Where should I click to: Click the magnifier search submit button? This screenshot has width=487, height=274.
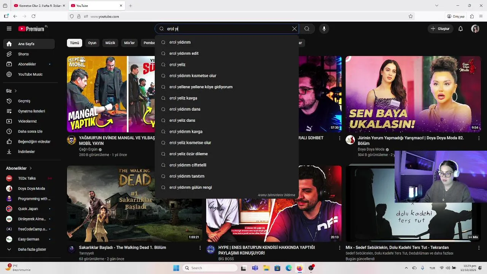pos(307,29)
